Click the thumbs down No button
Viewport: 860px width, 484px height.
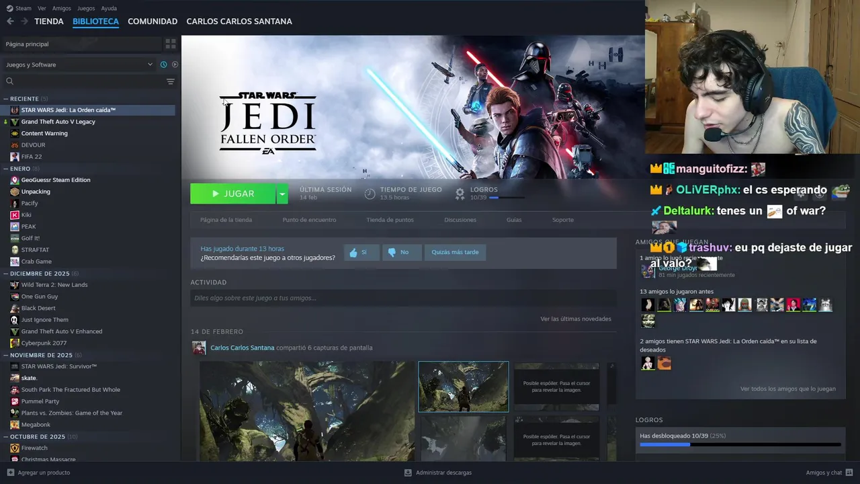(402, 252)
